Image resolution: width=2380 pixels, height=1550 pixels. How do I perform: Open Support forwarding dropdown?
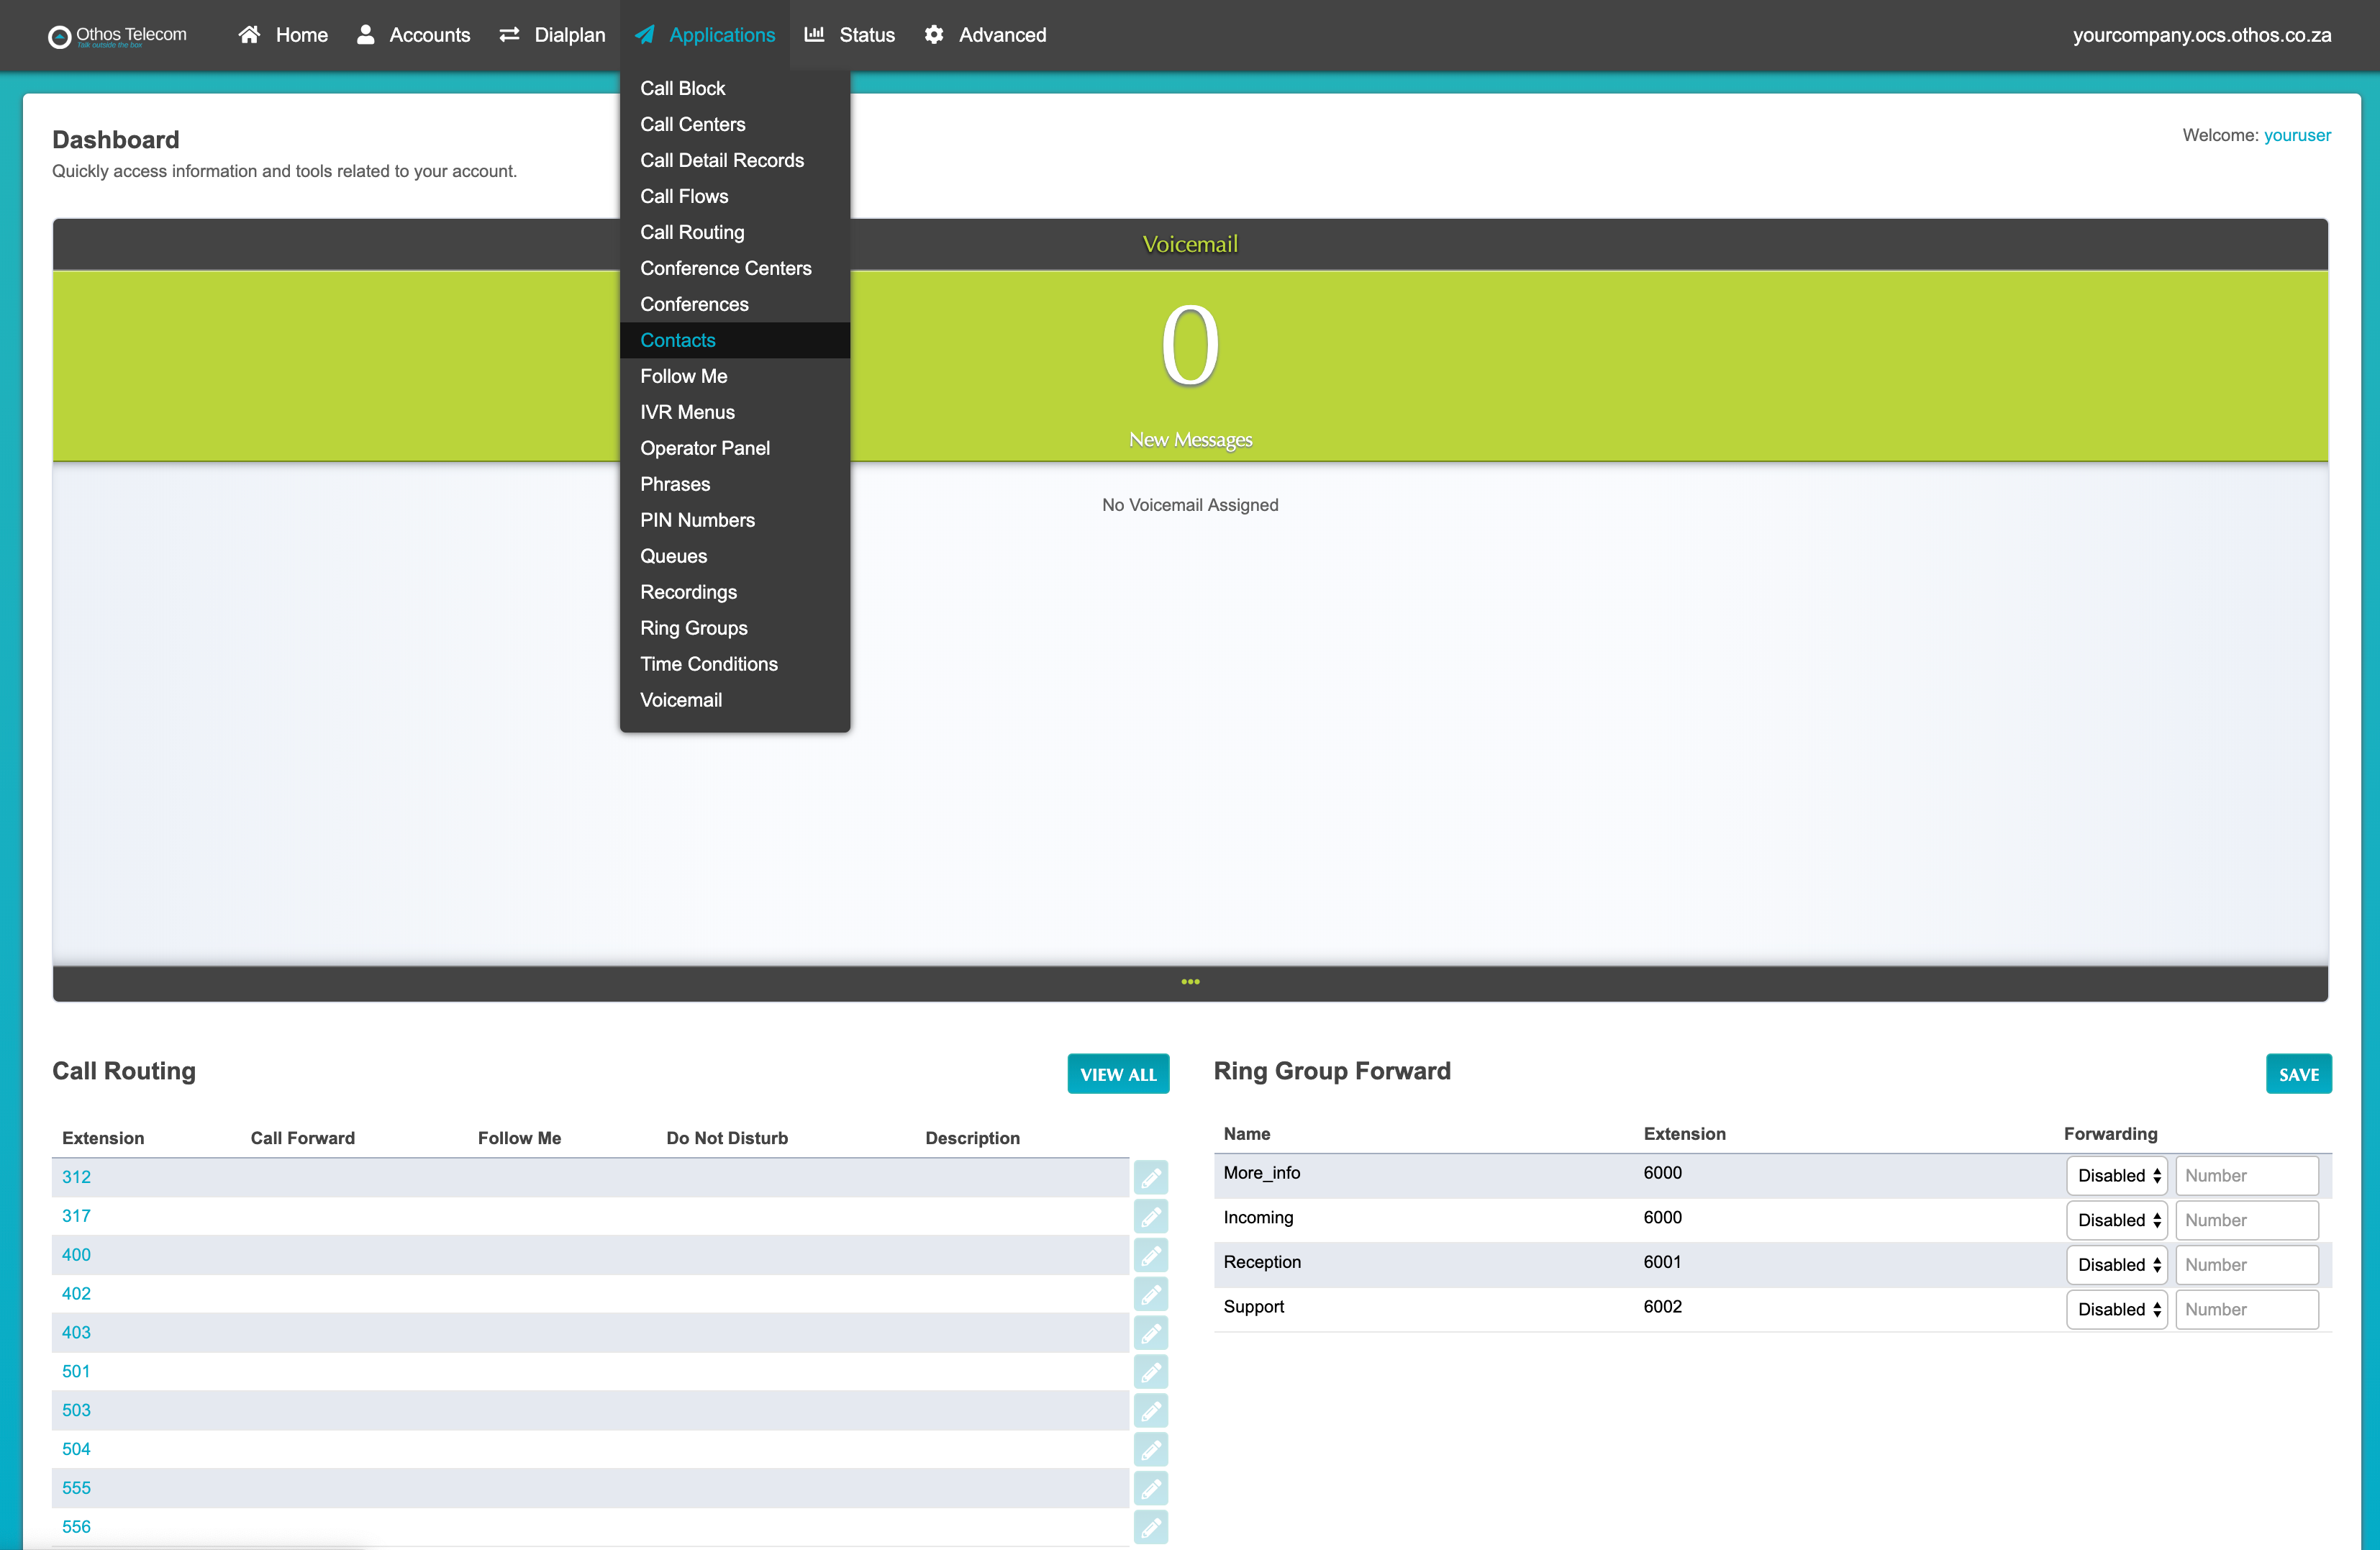point(2116,1310)
